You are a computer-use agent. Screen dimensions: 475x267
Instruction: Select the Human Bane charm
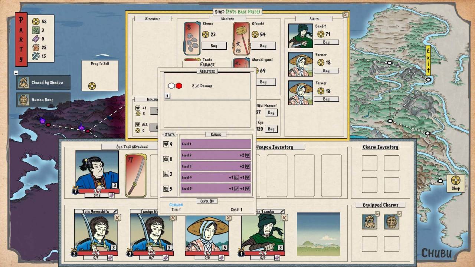click(43, 100)
